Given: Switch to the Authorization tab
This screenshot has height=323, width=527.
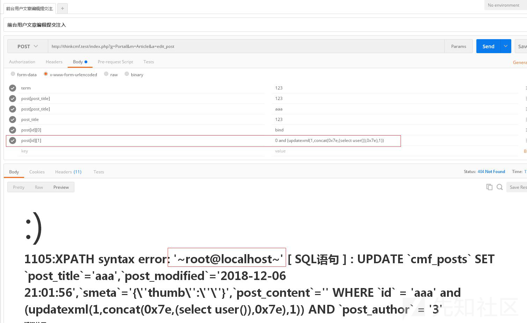Looking at the screenshot, I should (x=22, y=62).
